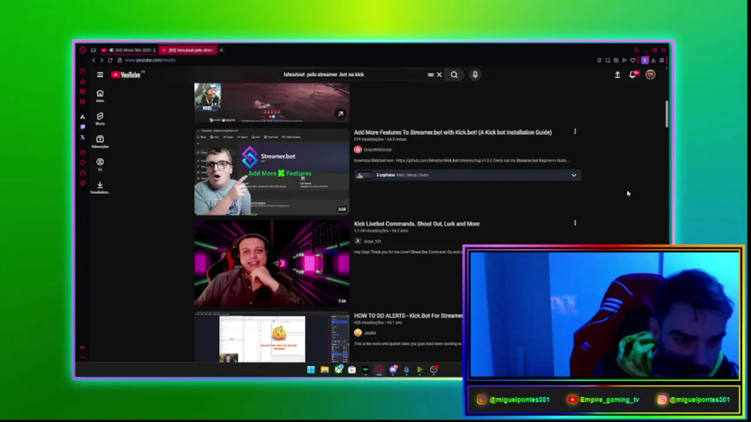Open File Explorer from taskbar
The image size is (751, 422).
[x=324, y=369]
